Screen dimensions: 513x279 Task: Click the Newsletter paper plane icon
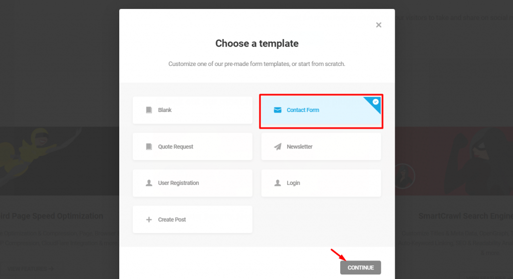pos(278,146)
